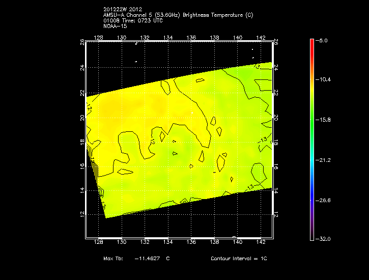Click the 20 latitude label on left axis
The height and width of the screenshot is (280, 369).
point(81,118)
